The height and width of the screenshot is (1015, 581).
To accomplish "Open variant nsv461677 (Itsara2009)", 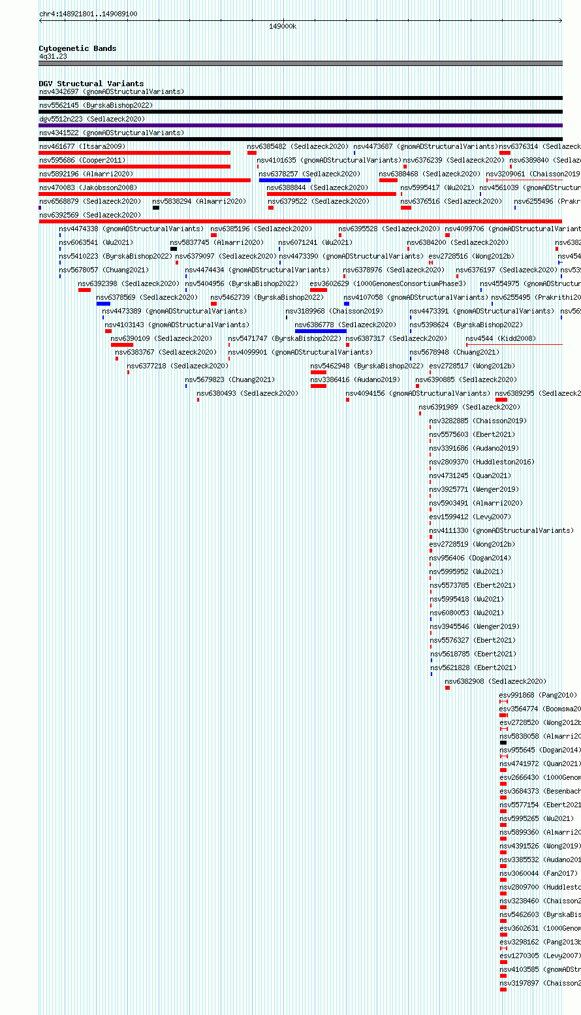I will click(x=82, y=146).
